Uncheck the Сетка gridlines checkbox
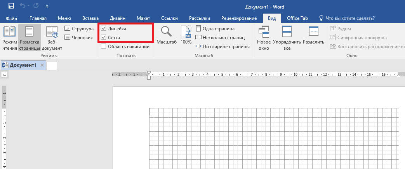 pos(104,38)
